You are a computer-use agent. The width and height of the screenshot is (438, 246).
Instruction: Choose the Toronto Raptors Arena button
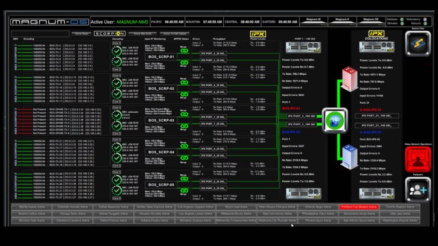tap(399, 207)
